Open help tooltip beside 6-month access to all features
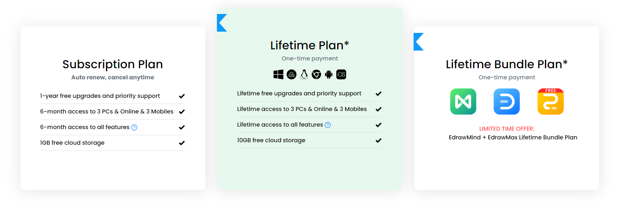 click(x=134, y=127)
